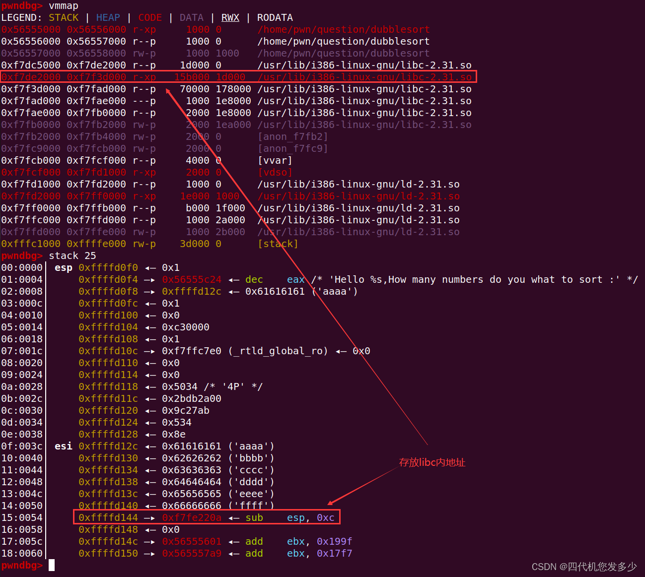Image resolution: width=645 pixels, height=577 pixels.
Task: Click the vmmap command text
Action: [x=64, y=6]
